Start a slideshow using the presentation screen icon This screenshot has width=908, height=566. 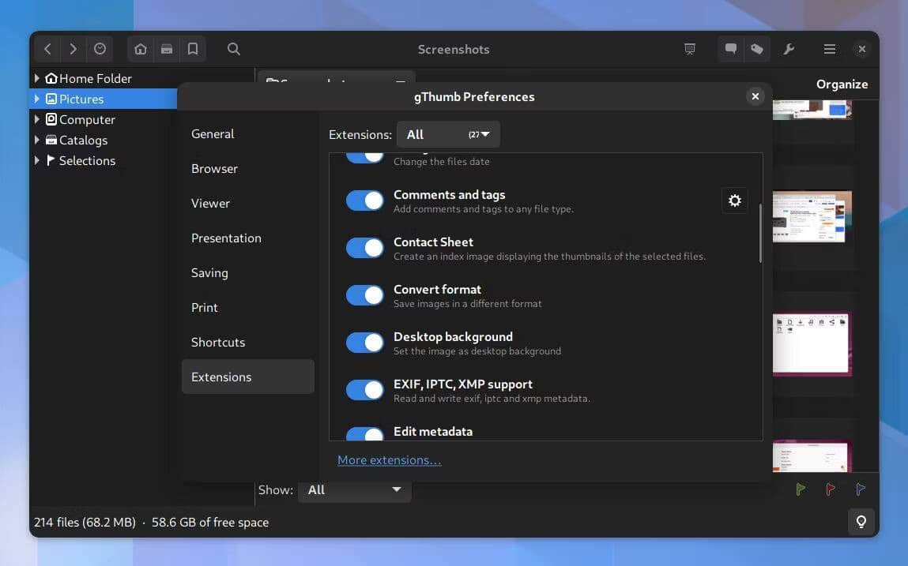coord(689,48)
